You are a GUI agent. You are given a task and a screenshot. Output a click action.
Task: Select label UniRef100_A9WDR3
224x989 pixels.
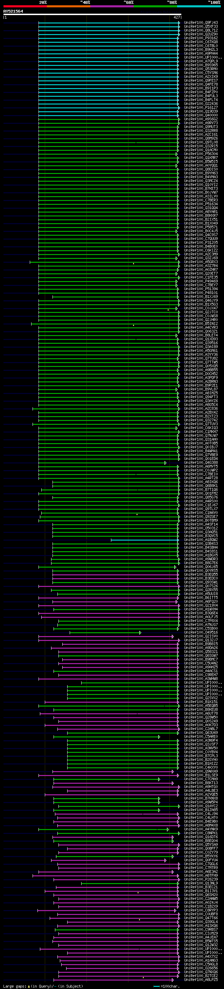(x=201, y=559)
